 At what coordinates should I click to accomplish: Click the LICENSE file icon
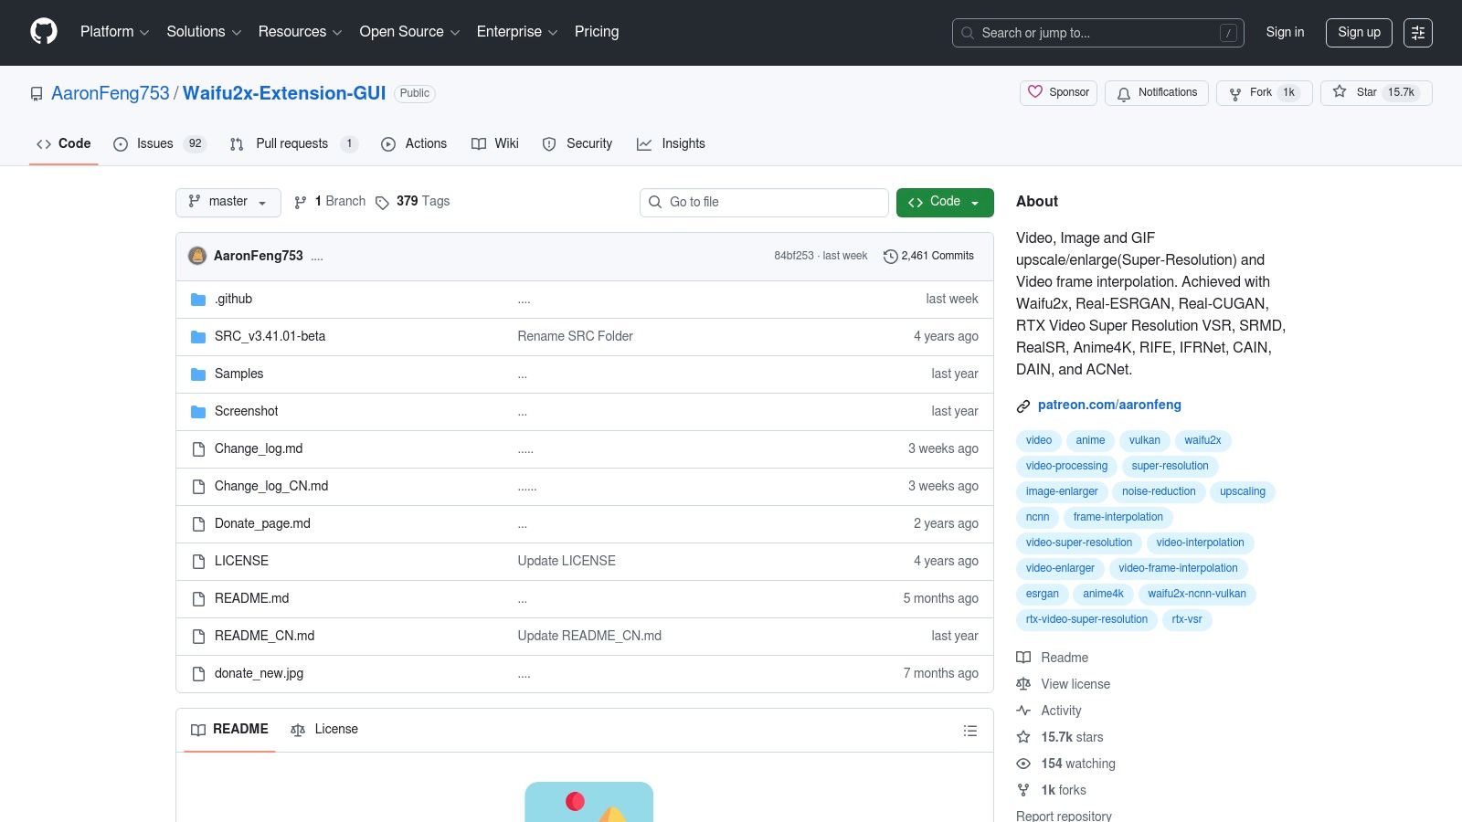[198, 562]
